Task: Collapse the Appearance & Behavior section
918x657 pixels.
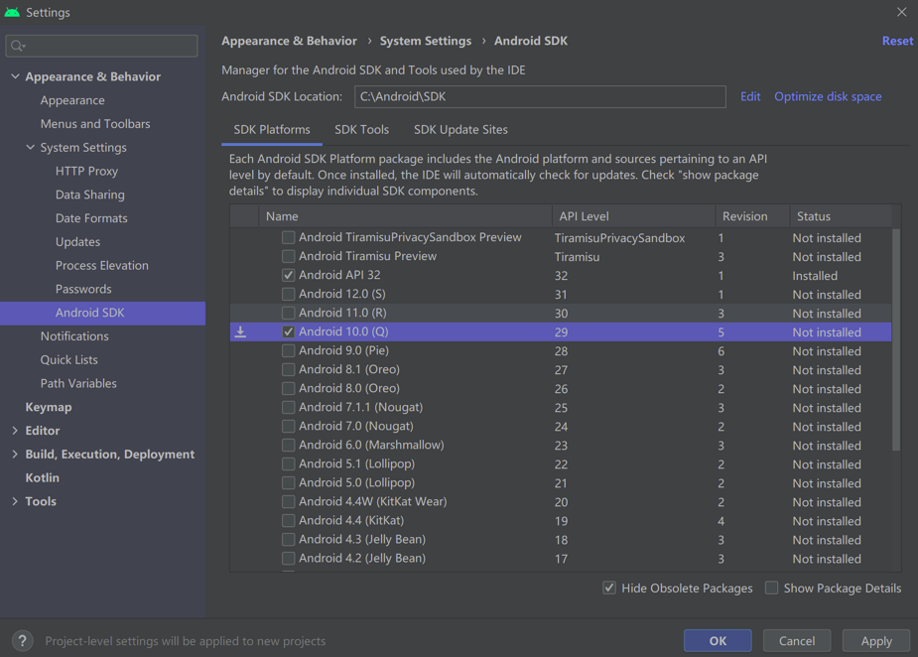Action: (x=15, y=76)
